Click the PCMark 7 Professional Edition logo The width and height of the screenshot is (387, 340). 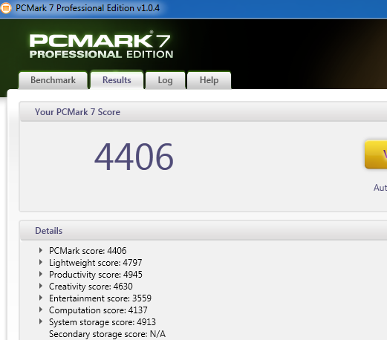101,45
